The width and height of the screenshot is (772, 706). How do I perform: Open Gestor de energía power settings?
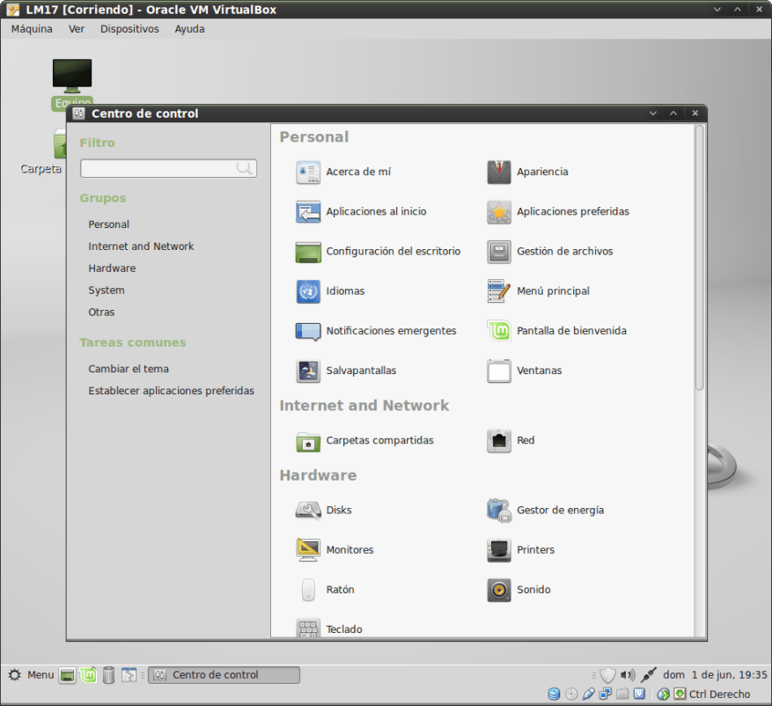[499, 511]
